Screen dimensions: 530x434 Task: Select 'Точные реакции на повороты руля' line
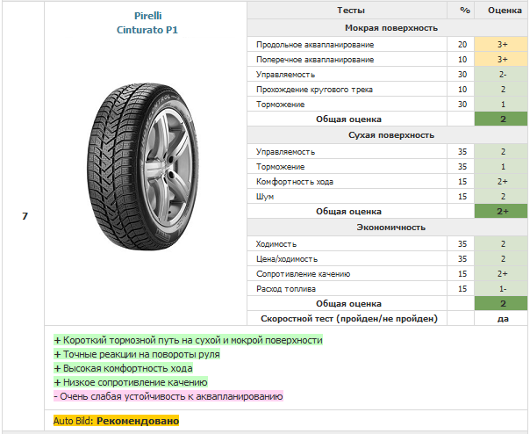(x=137, y=354)
